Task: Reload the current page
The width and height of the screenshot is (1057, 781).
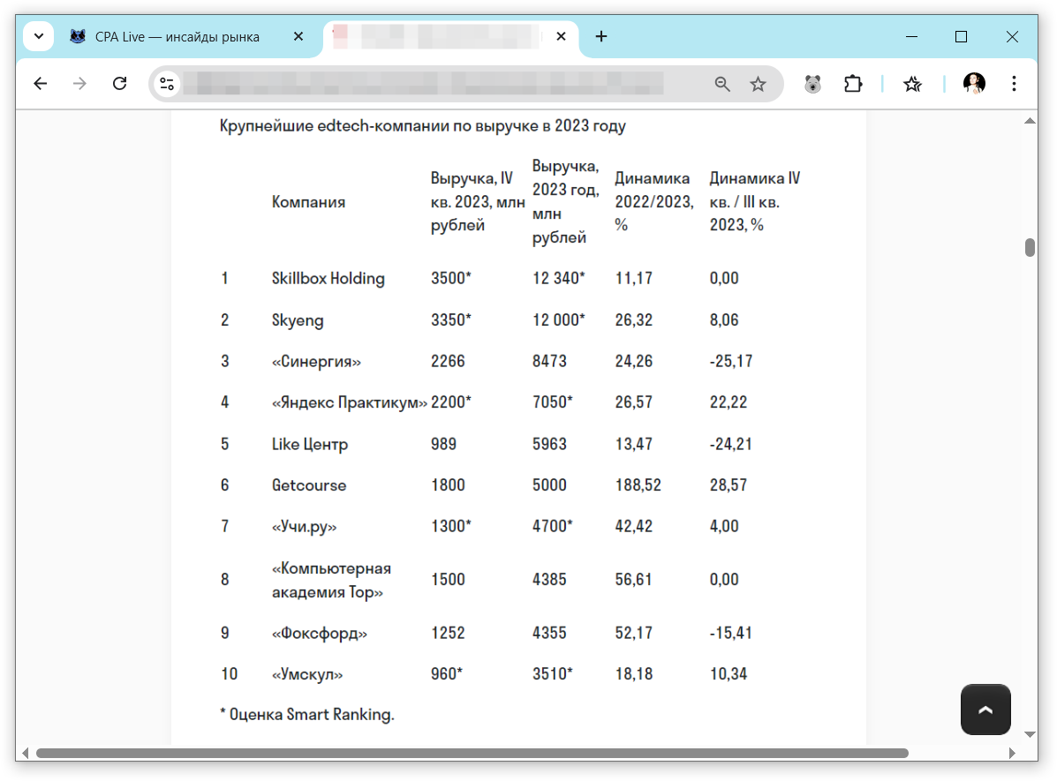Action: [120, 84]
